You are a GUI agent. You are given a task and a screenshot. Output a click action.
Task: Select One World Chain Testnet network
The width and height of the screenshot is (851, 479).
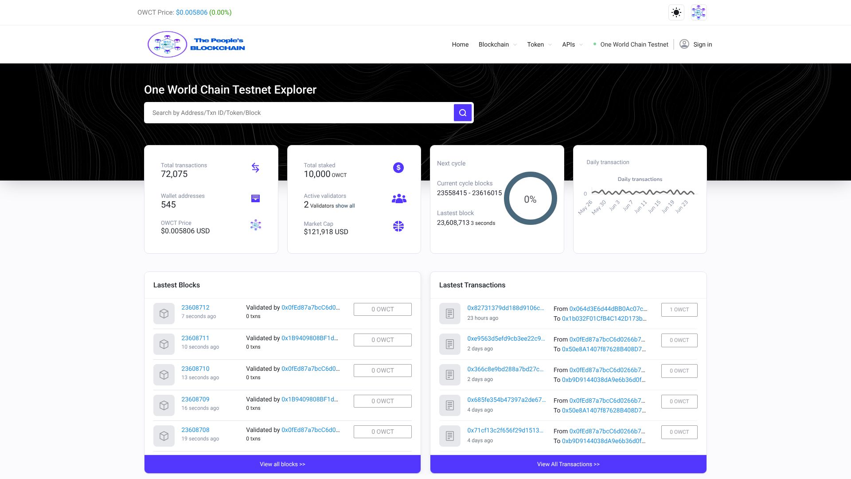click(631, 44)
